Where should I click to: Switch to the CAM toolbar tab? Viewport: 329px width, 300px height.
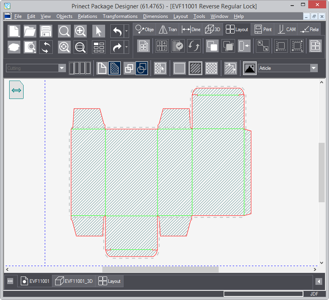[x=287, y=30]
